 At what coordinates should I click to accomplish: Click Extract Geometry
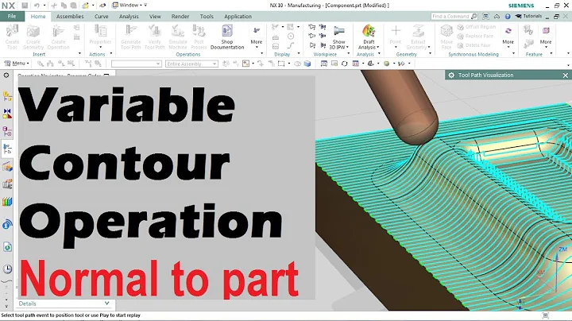coord(418,37)
